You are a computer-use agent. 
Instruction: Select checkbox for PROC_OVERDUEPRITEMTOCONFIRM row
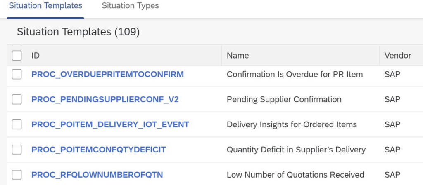pos(17,75)
